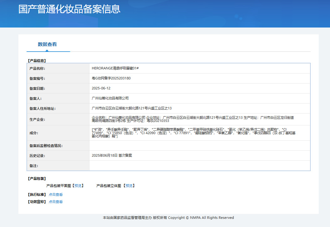This screenshot has width=330, height=227.
Task: Click the 产品名称 row label
Action: (37, 68)
